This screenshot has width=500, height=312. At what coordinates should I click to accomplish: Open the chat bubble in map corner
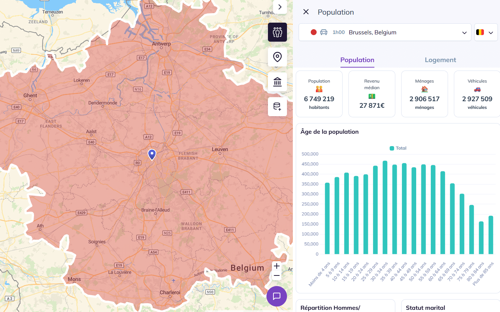pos(276,296)
